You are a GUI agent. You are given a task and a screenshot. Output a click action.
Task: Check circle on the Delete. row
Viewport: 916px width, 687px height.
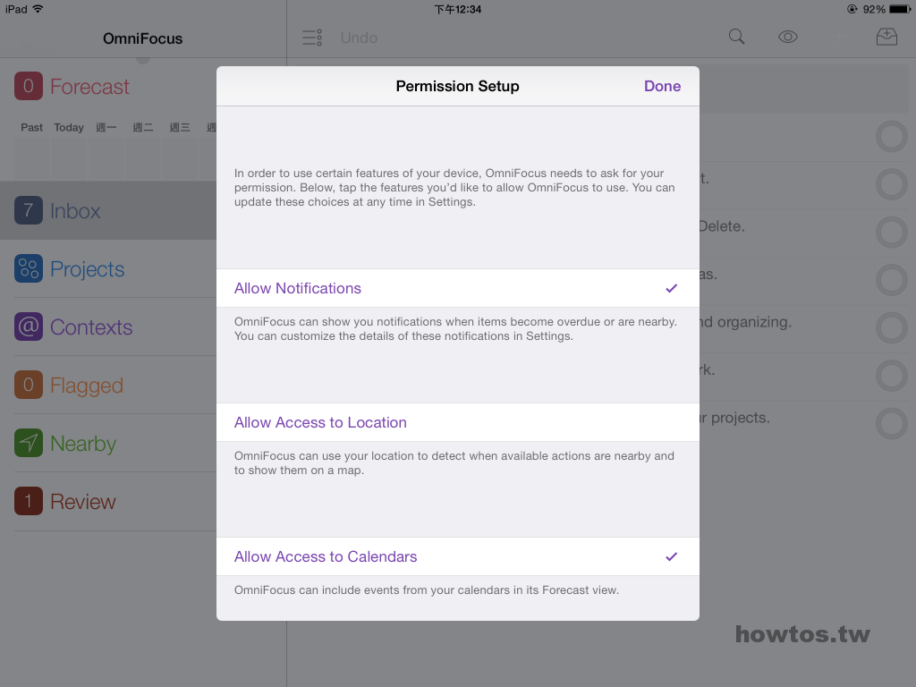coord(892,233)
